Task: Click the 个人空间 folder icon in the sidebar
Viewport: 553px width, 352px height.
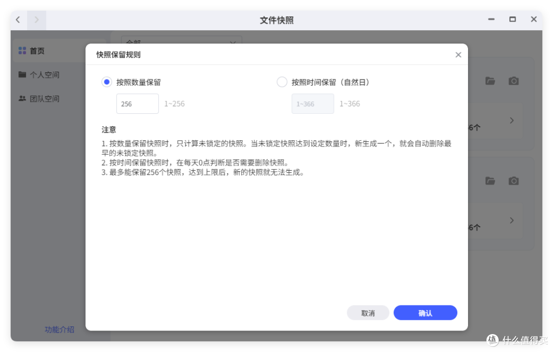Action: point(22,74)
